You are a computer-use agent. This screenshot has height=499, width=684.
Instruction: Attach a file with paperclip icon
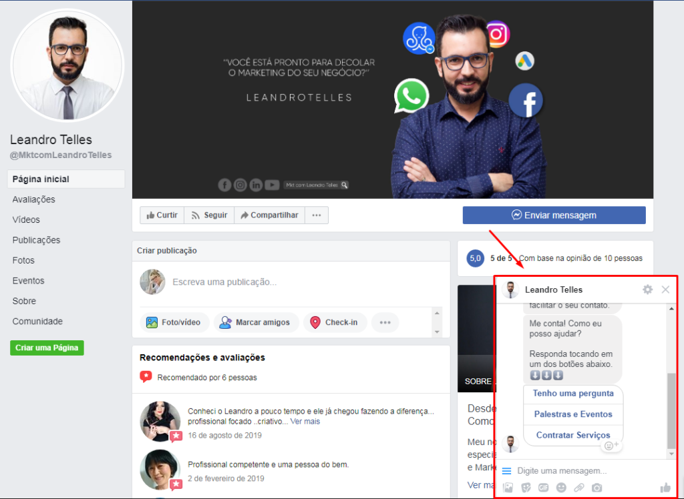click(579, 488)
